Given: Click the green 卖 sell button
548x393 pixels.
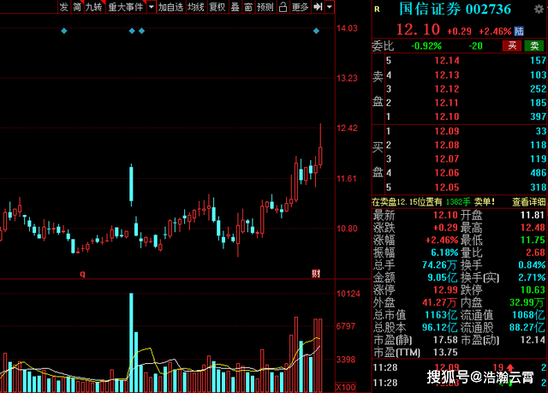Looking at the screenshot, I should [534, 45].
